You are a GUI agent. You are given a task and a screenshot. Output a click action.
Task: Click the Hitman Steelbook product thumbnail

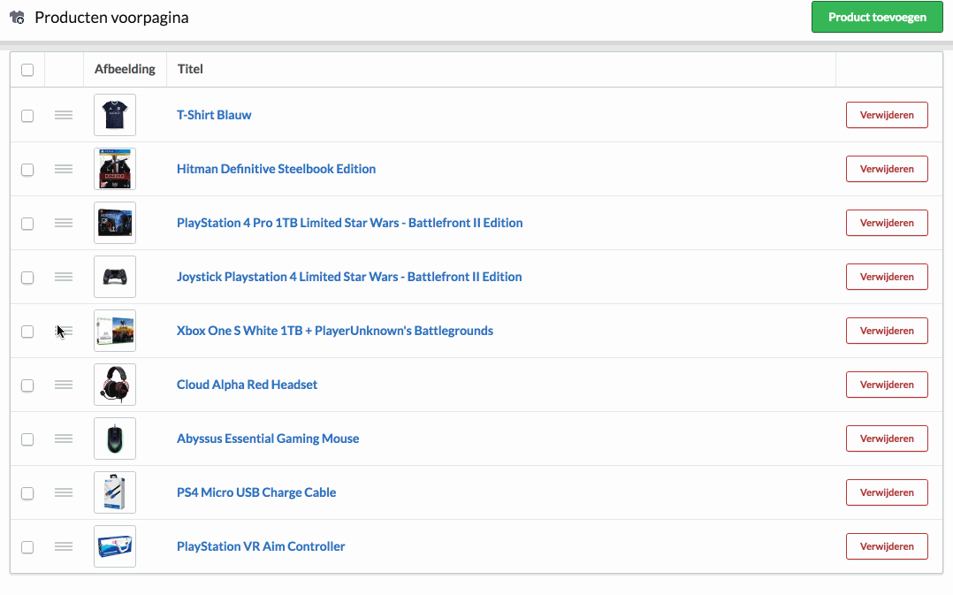click(115, 169)
